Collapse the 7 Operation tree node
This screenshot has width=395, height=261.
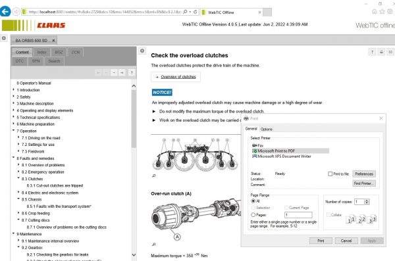[x=14, y=131]
